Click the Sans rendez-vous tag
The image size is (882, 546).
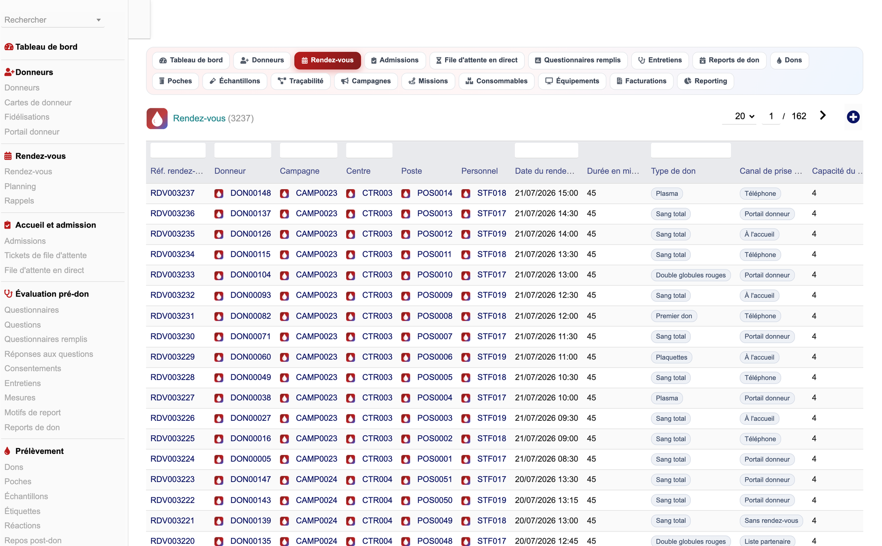pyautogui.click(x=771, y=521)
